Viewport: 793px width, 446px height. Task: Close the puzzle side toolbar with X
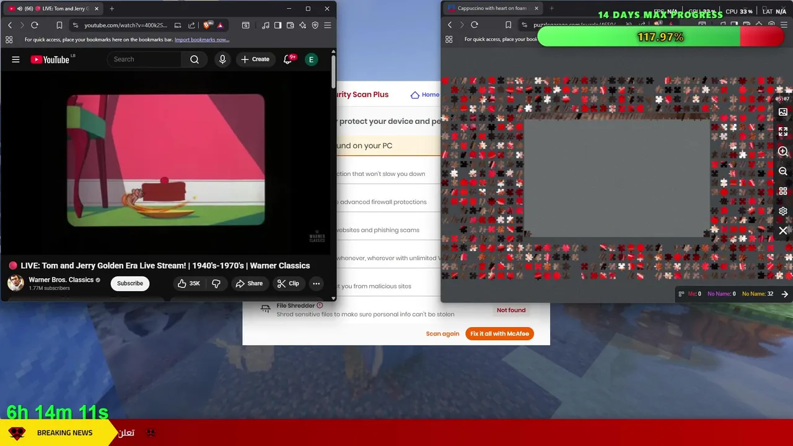coord(783,231)
